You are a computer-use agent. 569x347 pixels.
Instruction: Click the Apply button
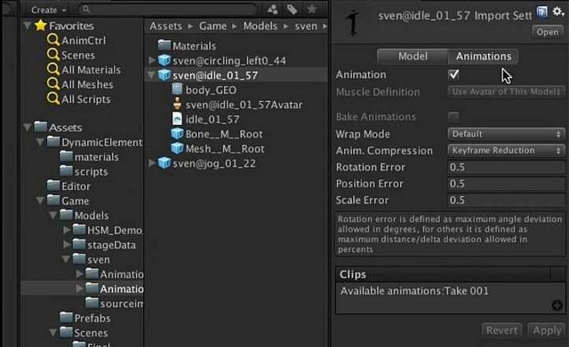point(547,330)
